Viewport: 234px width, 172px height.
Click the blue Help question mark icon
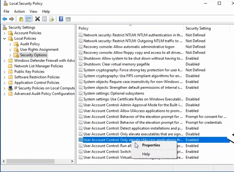tap(61, 19)
